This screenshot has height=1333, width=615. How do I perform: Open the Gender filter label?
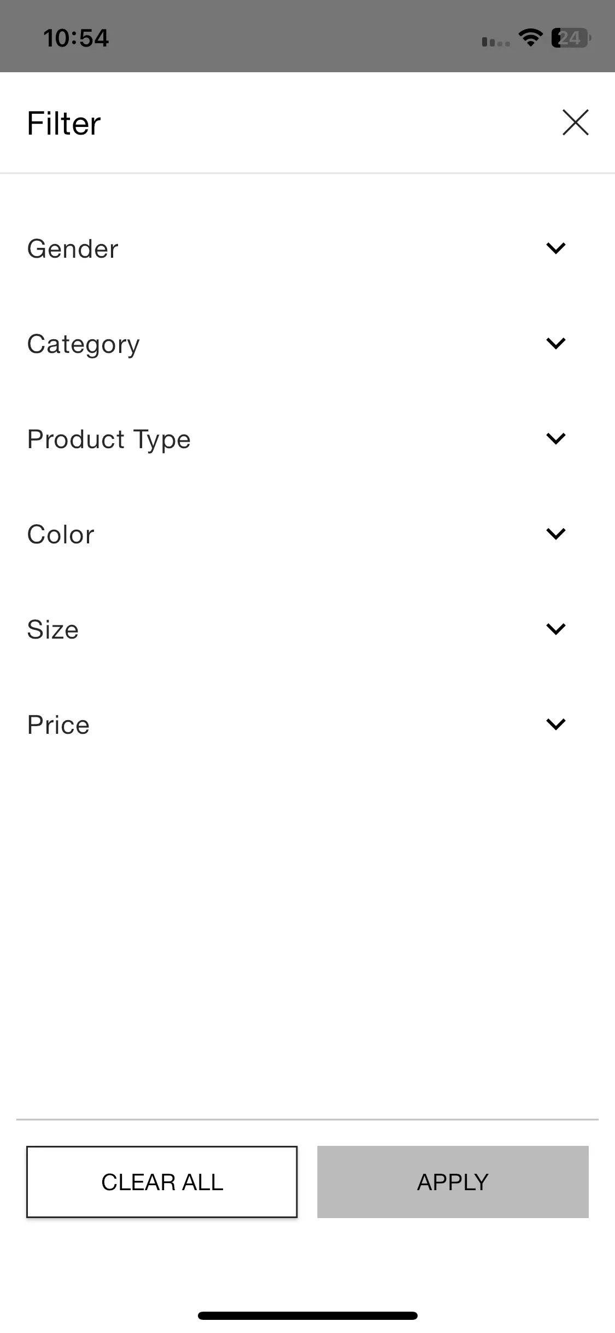[x=73, y=249]
